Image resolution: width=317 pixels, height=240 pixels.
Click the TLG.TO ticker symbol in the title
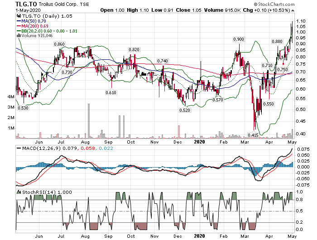coord(26,4)
